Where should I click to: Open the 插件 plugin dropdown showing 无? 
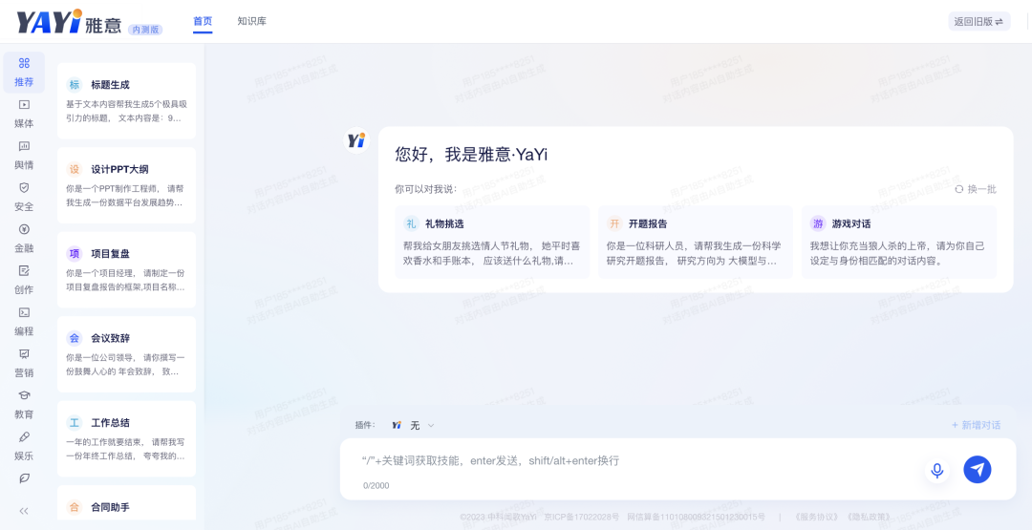pyautogui.click(x=414, y=426)
